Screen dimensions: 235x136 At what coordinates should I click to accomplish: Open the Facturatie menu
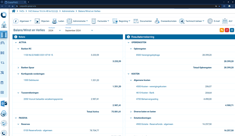click(102, 21)
